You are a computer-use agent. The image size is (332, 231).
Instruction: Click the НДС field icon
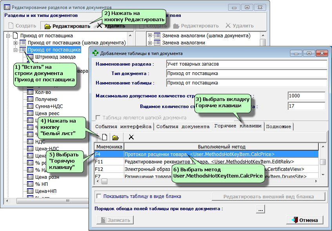click(x=30, y=142)
